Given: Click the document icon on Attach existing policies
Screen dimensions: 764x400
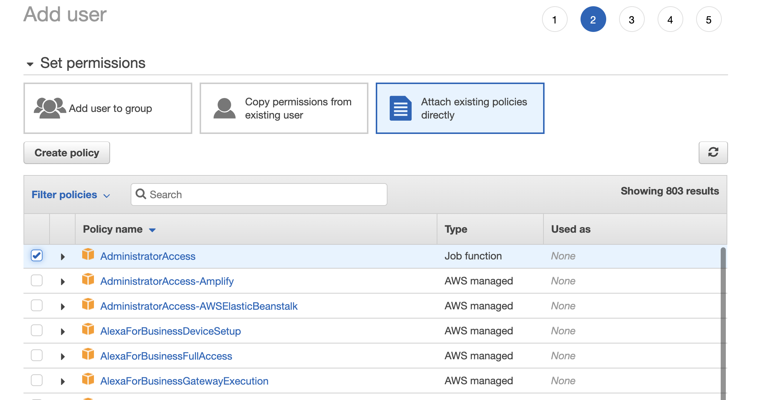Looking at the screenshot, I should (400, 108).
